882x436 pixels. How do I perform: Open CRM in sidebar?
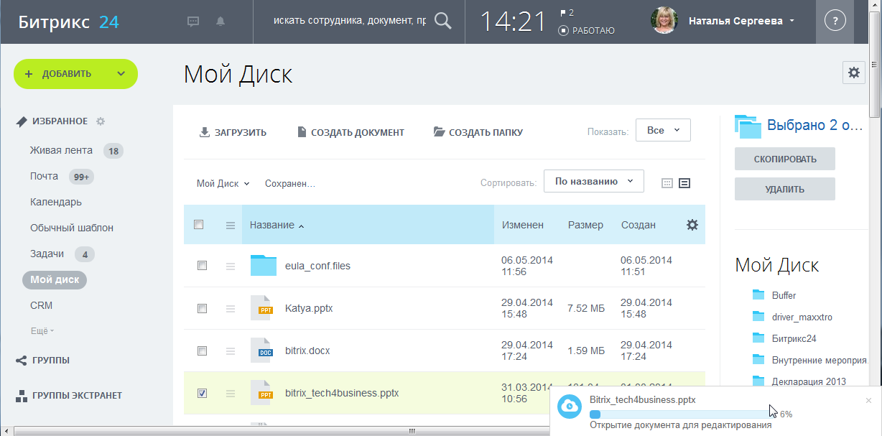point(41,305)
